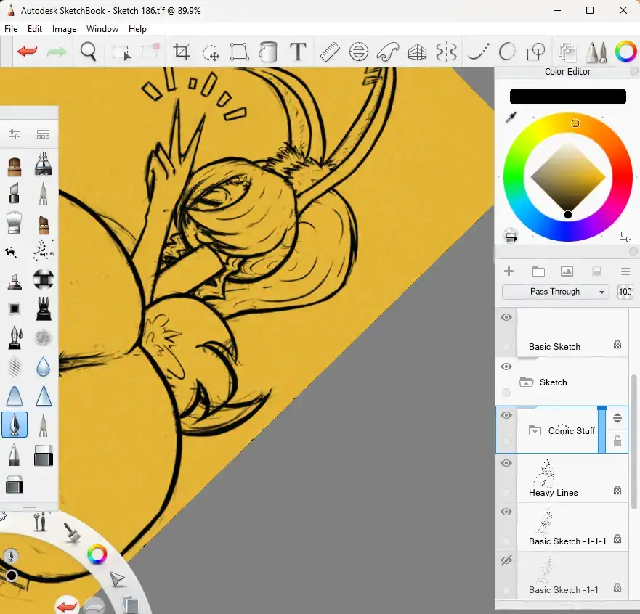Toggle the lock on Comic Stuff group
The height and width of the screenshot is (614, 640).
[617, 441]
